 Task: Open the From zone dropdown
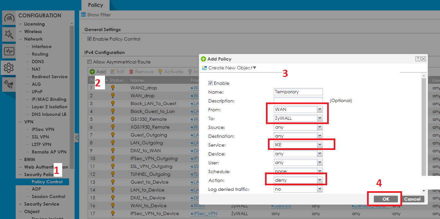[x=320, y=109]
